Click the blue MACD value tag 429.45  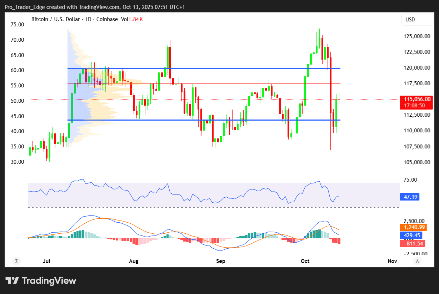[411, 235]
